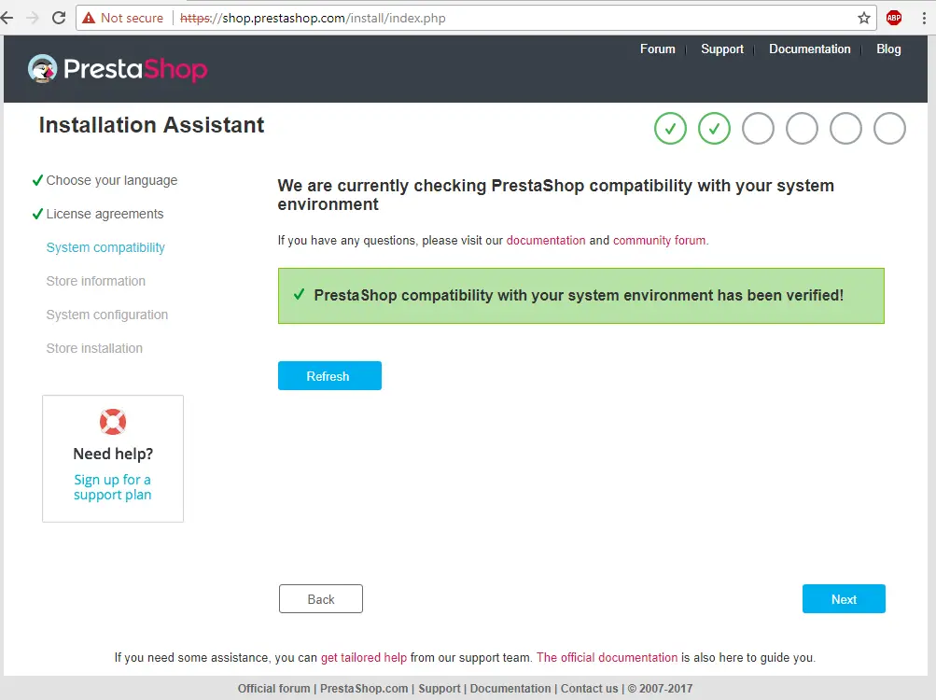Click the Back button
This screenshot has width=936, height=700.
click(321, 598)
